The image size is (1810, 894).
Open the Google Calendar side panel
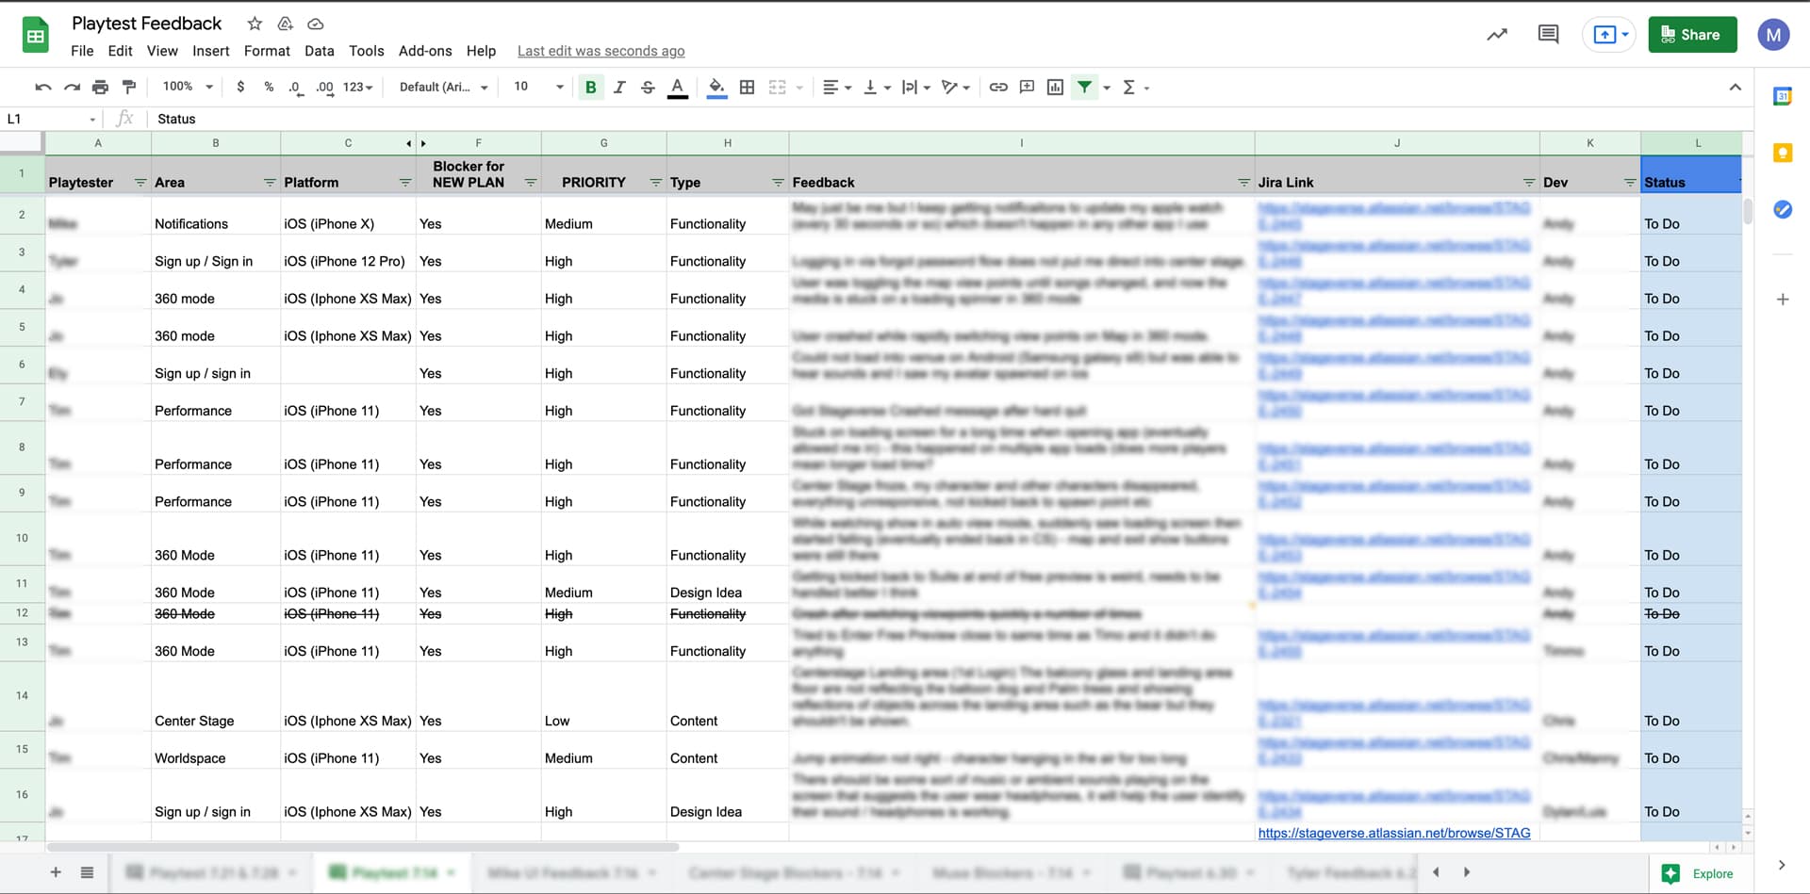(1782, 97)
